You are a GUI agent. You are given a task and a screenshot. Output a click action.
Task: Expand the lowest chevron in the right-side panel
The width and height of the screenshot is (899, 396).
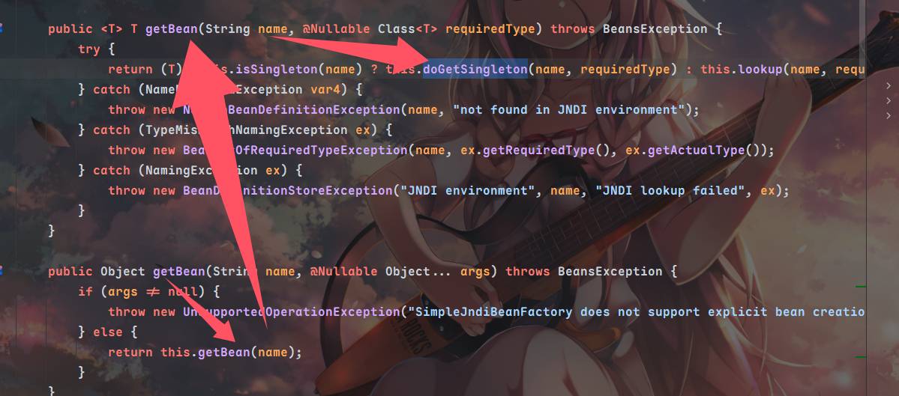pos(889,115)
